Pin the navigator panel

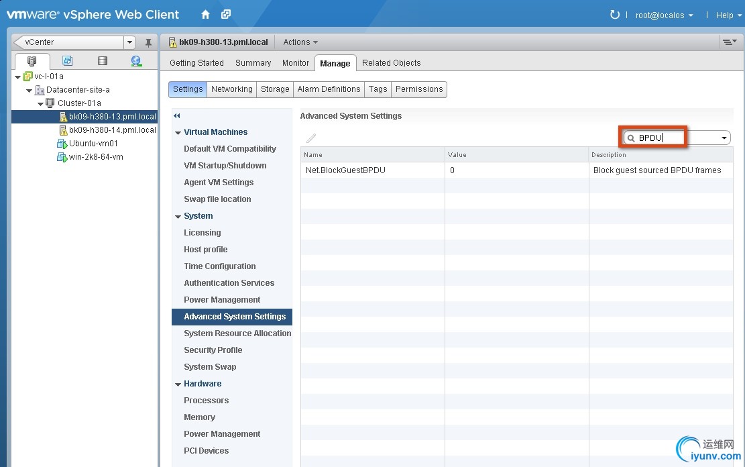(x=148, y=43)
